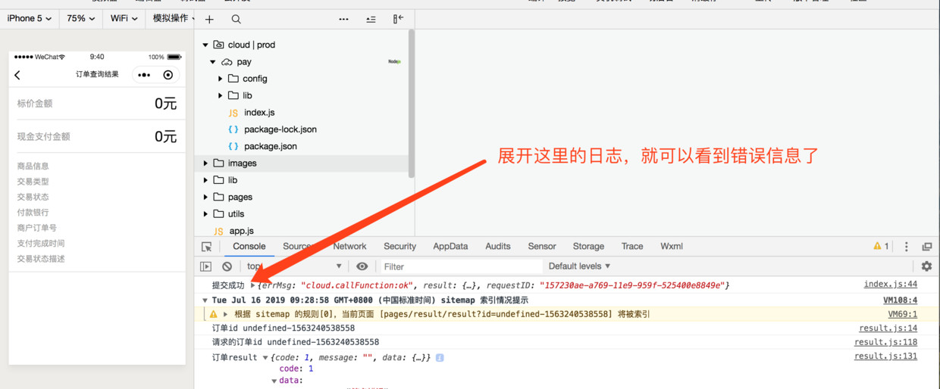Open the iPhone 5 device dropdown
Image resolution: width=940 pixels, height=389 pixels.
coord(30,18)
